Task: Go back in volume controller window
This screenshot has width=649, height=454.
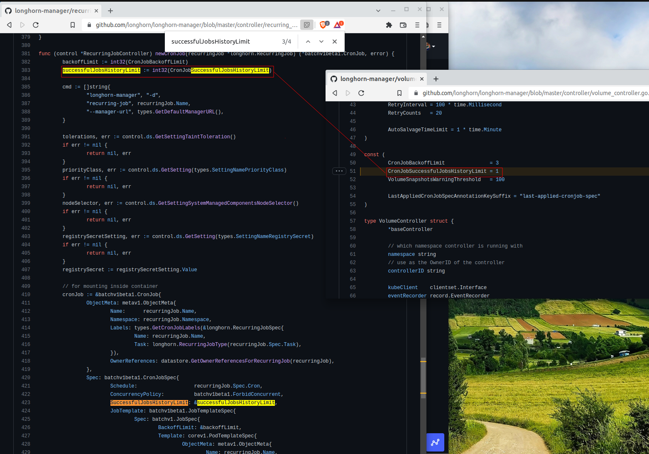Action: pos(335,93)
